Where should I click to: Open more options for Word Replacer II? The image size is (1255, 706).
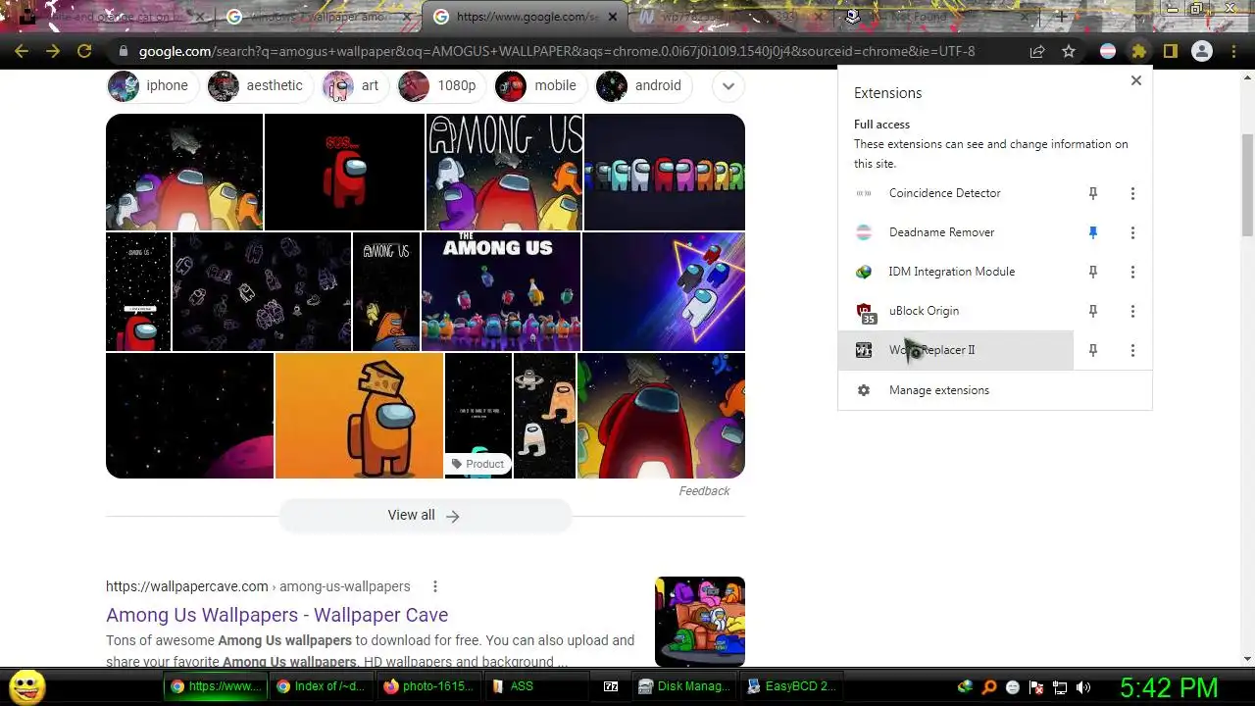pyautogui.click(x=1132, y=350)
